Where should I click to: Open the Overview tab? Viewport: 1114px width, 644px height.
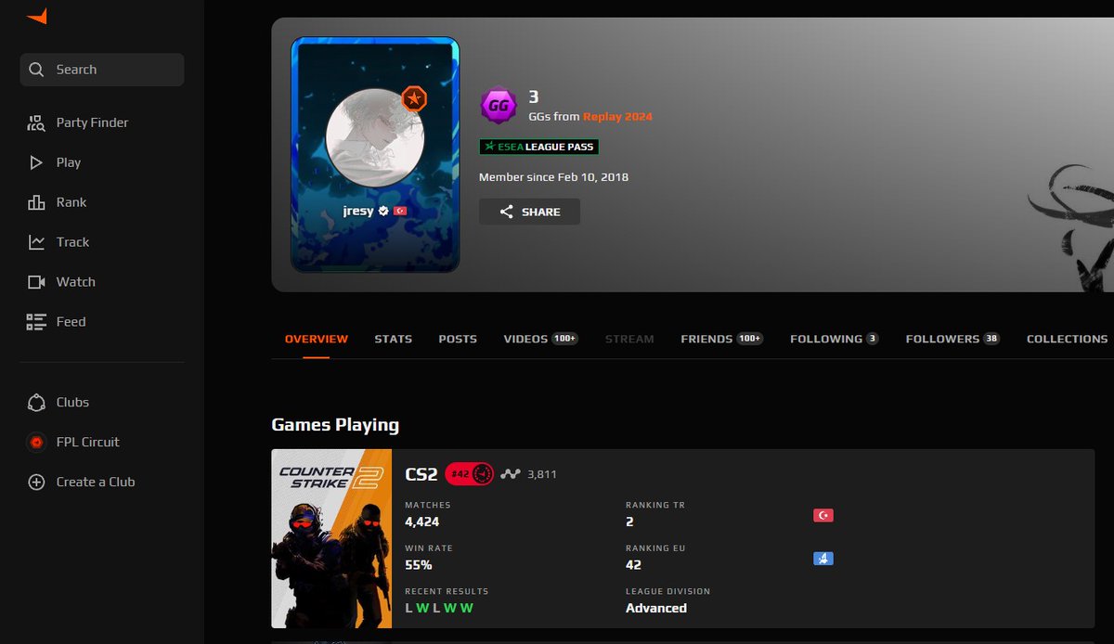click(317, 339)
